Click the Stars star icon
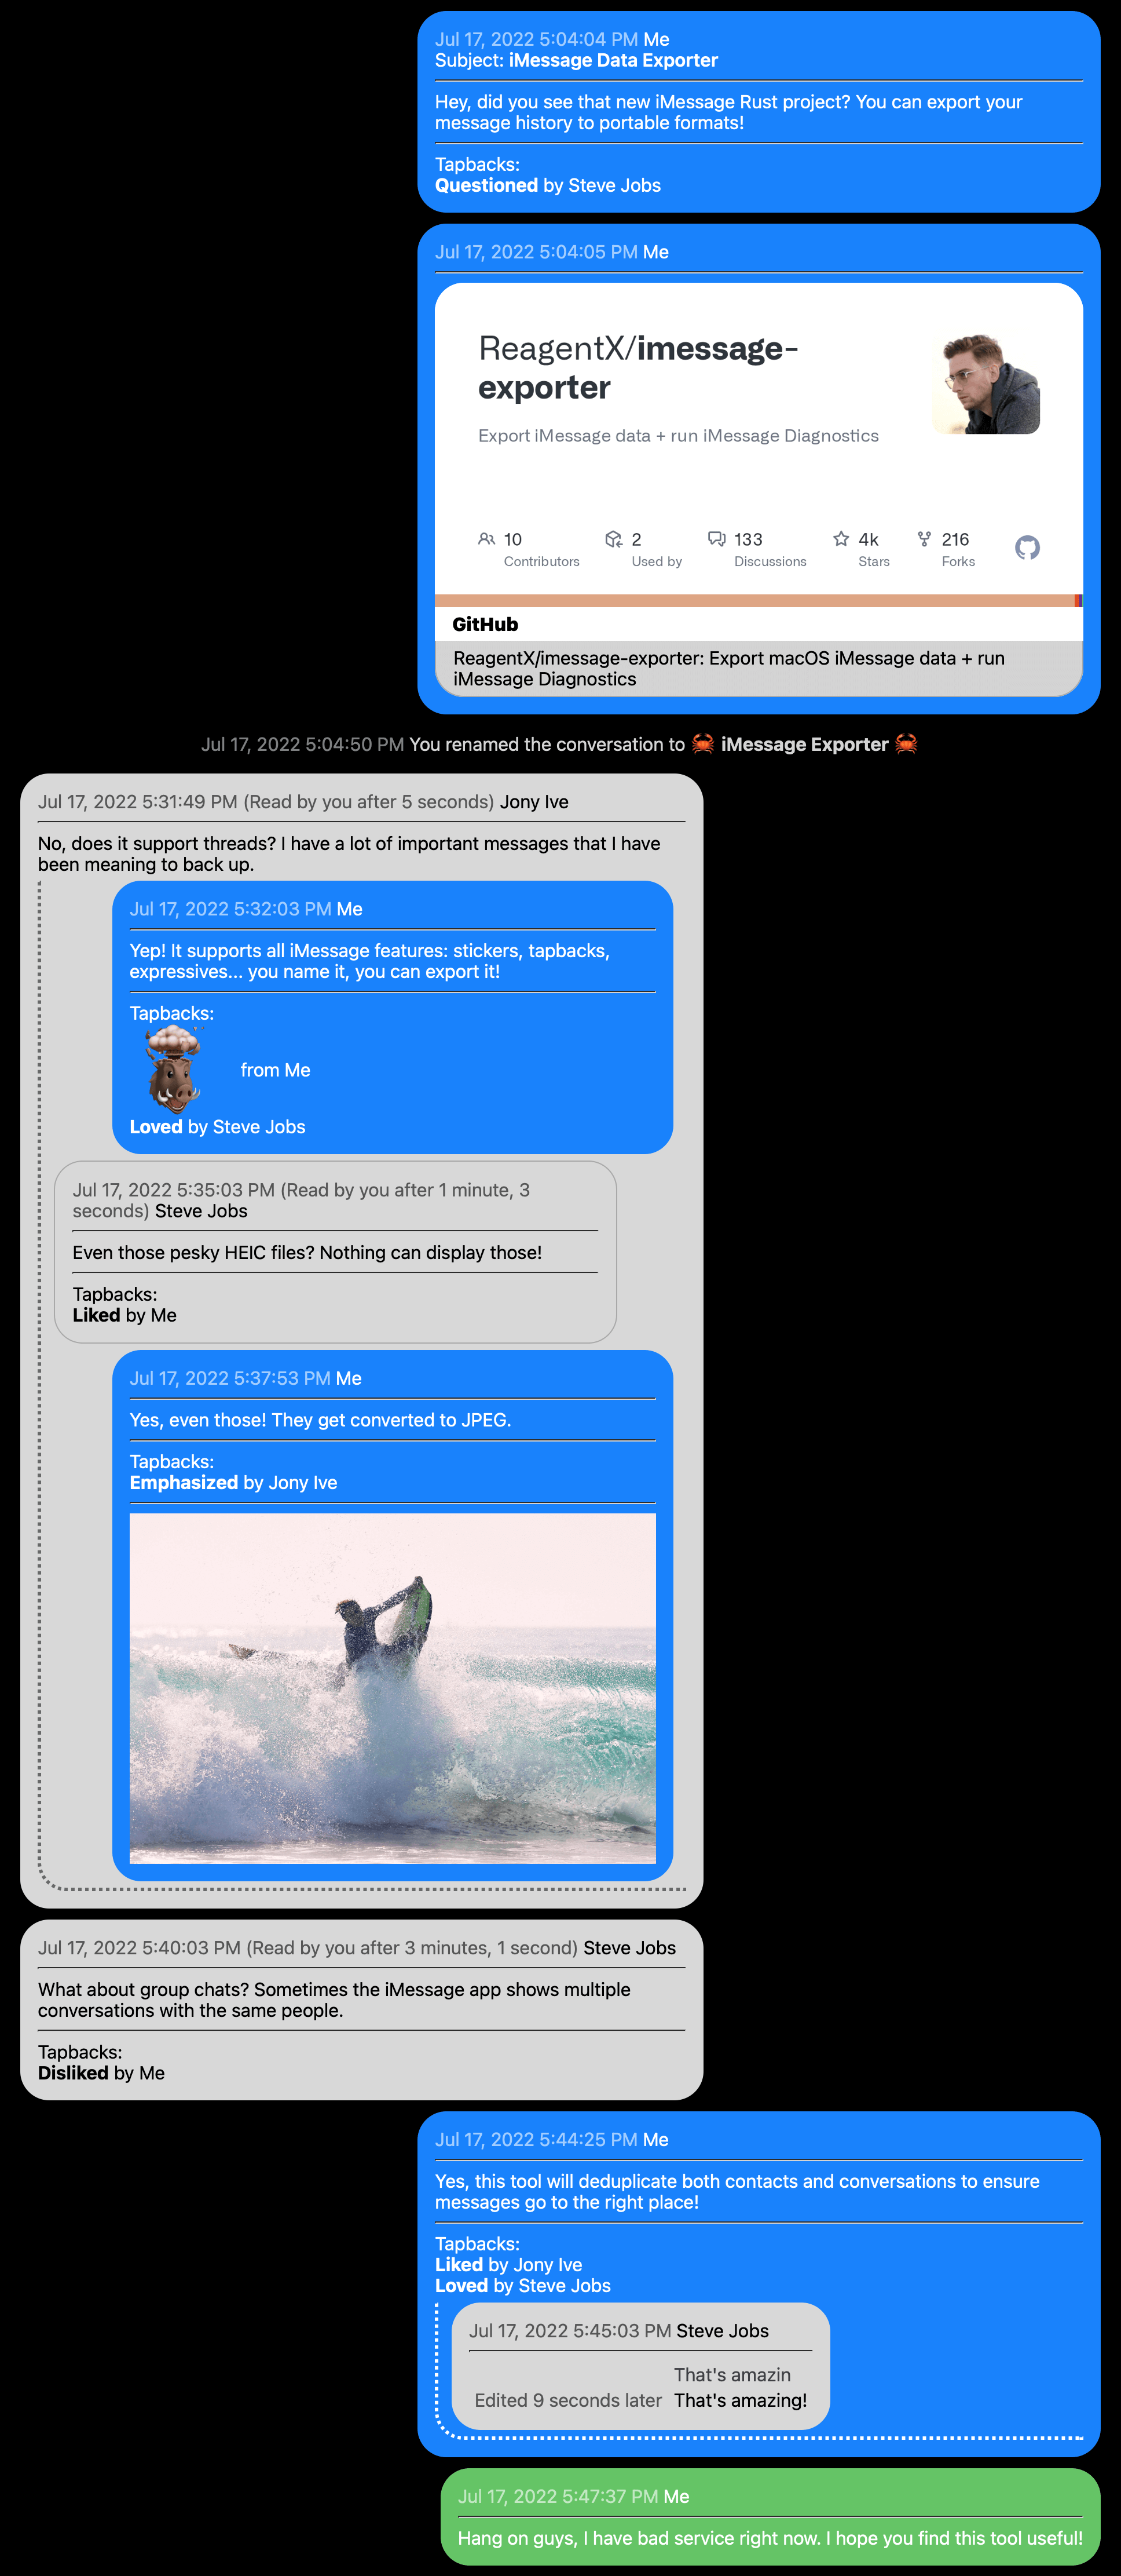The image size is (1121, 2576). pos(841,539)
